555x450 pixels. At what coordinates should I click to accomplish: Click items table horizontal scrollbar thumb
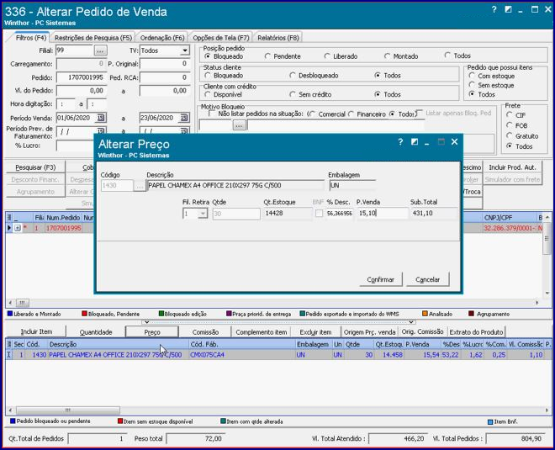tap(67, 410)
